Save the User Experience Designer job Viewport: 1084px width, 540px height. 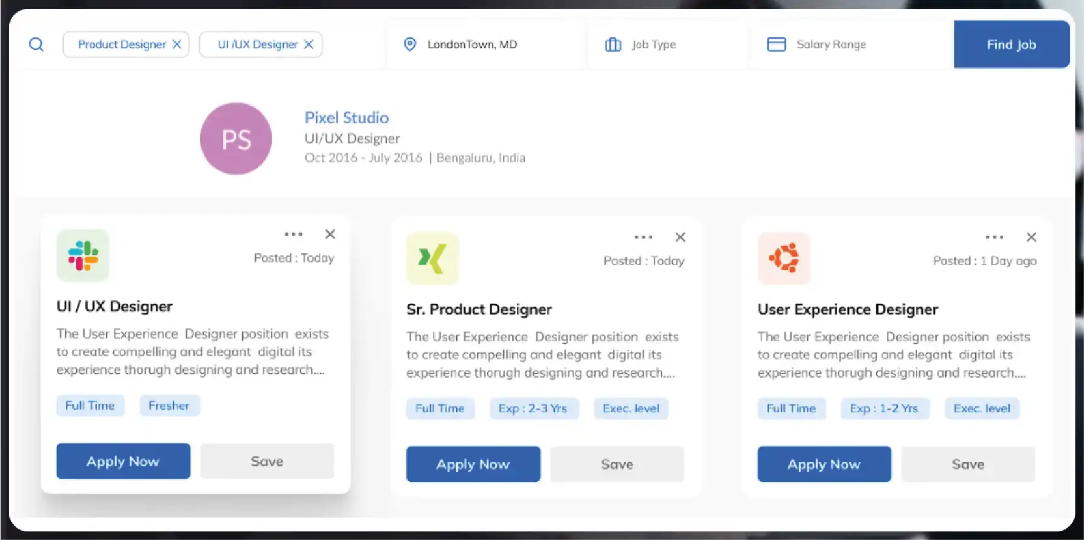[x=967, y=465]
